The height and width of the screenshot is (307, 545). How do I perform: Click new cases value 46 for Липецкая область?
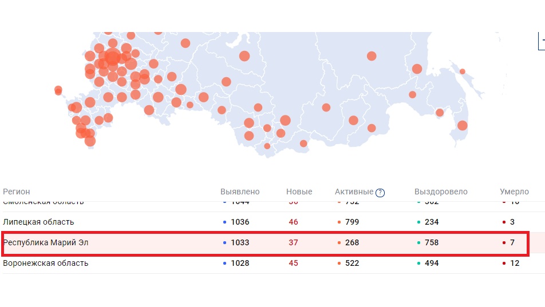(x=293, y=222)
